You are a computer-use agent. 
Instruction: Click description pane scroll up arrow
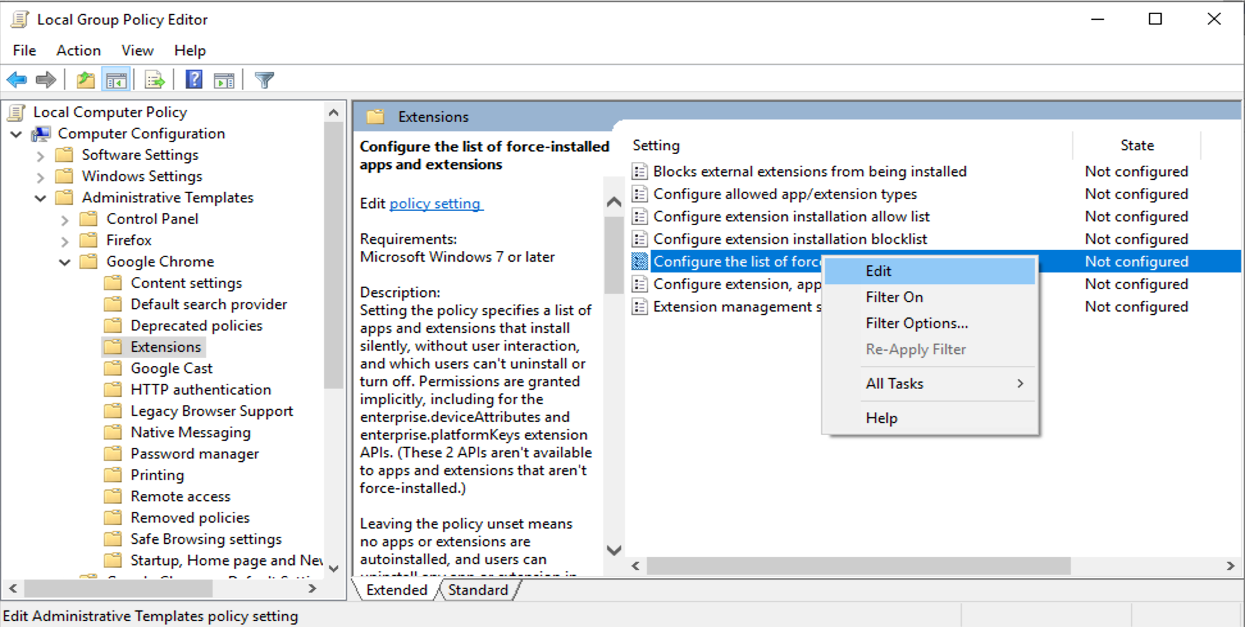point(614,202)
